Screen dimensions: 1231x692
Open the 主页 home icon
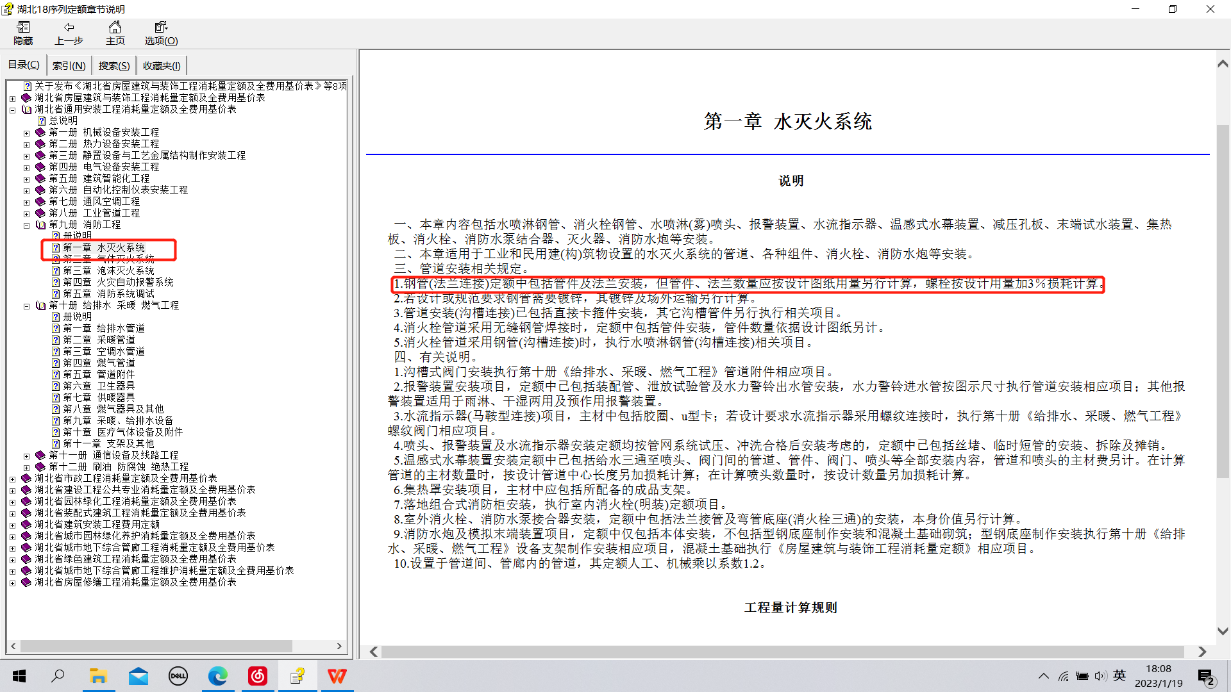[x=115, y=27]
